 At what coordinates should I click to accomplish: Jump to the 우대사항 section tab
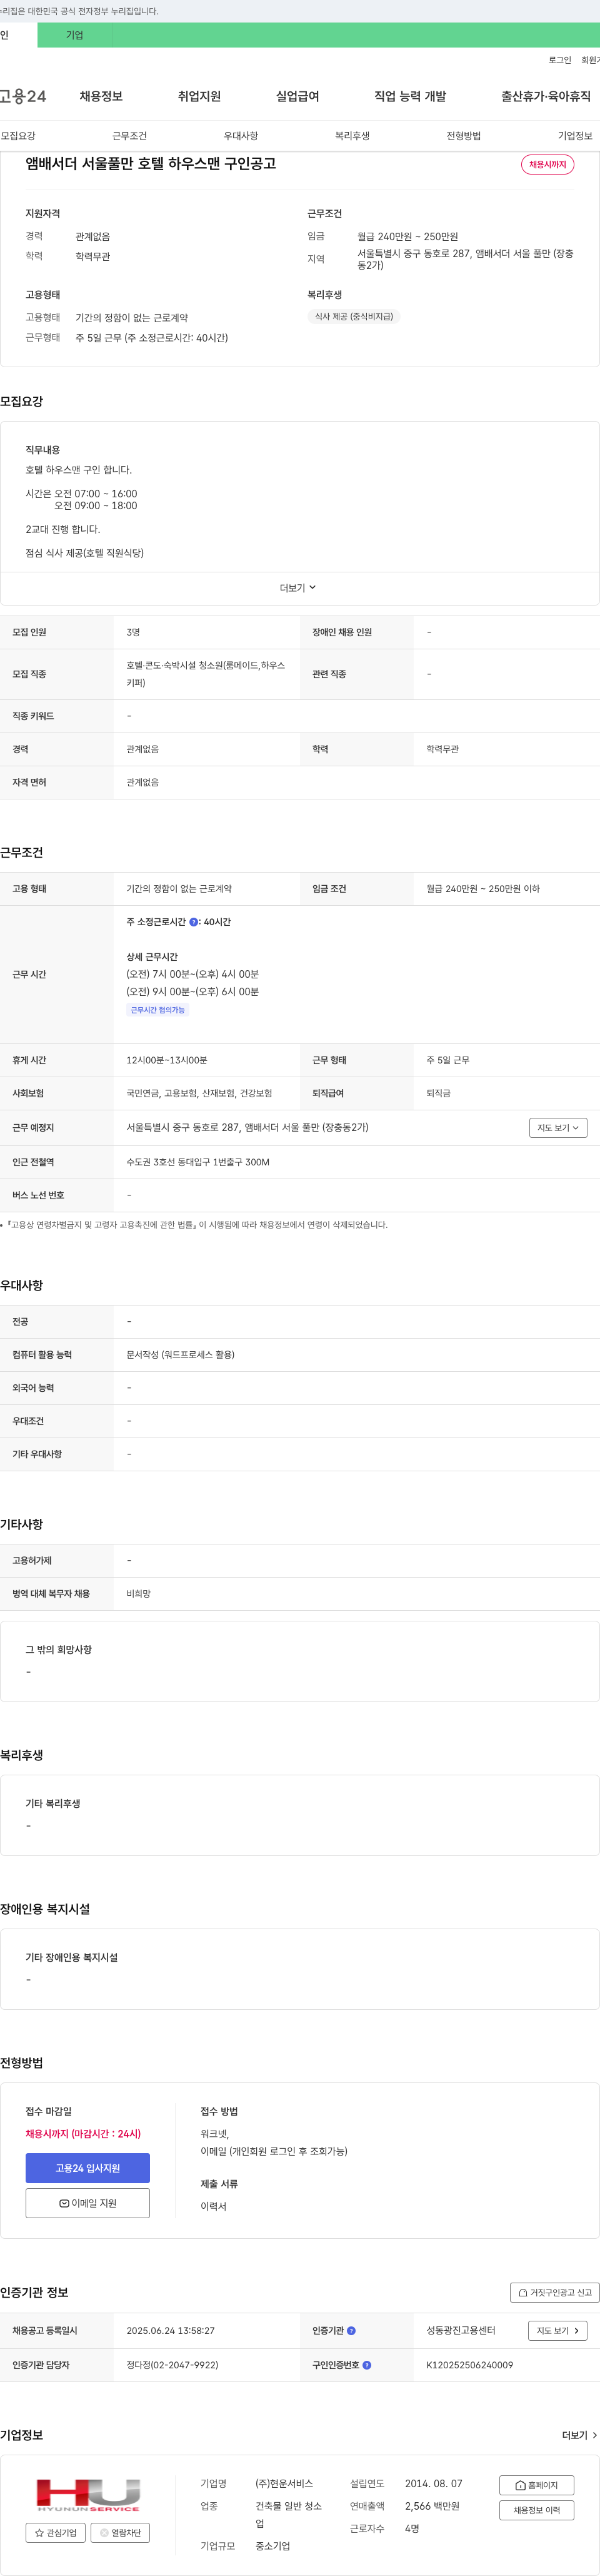(241, 136)
